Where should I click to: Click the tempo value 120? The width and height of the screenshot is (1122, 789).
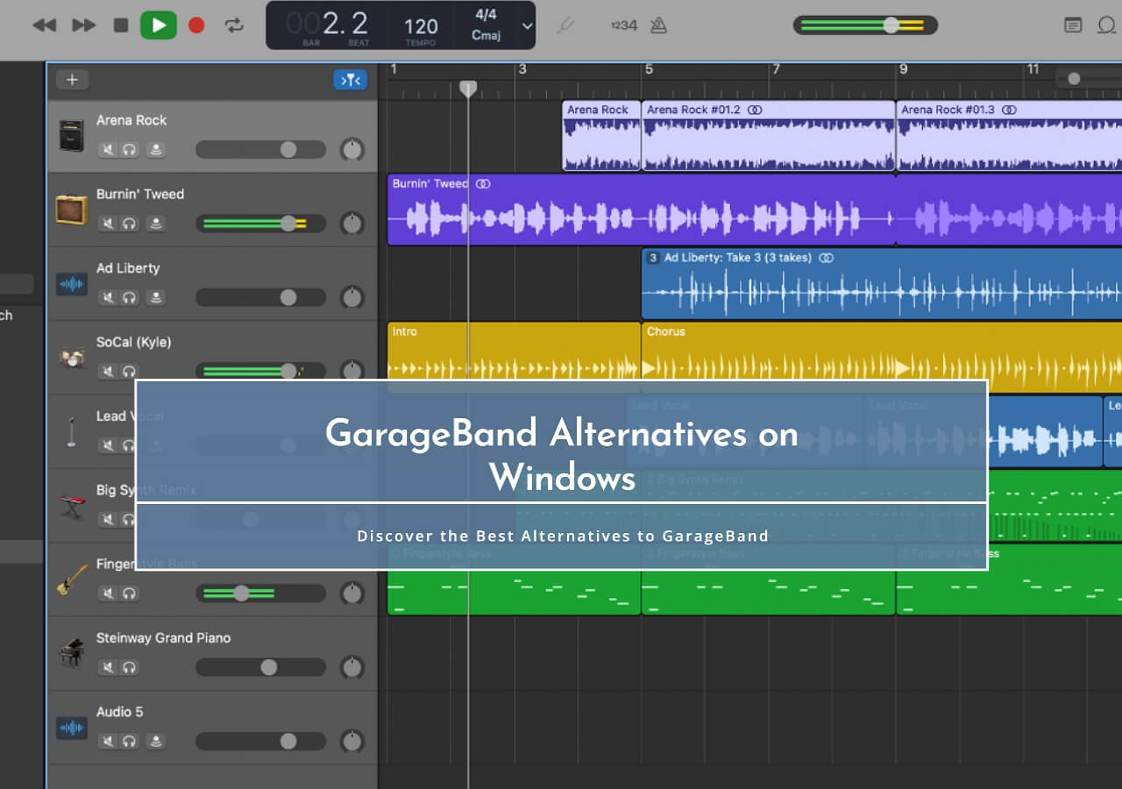pyautogui.click(x=421, y=26)
